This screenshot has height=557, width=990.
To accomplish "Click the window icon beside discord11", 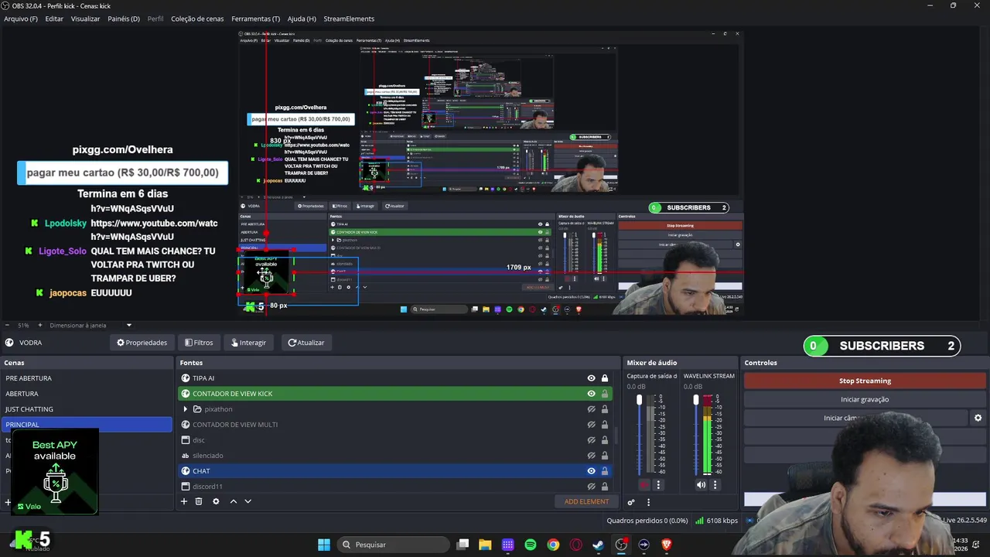I will tap(186, 487).
